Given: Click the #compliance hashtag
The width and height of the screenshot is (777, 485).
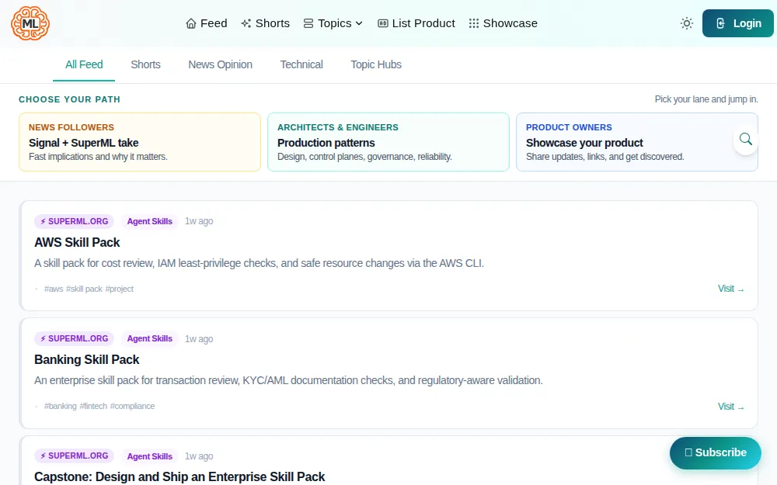Looking at the screenshot, I should tap(132, 407).
